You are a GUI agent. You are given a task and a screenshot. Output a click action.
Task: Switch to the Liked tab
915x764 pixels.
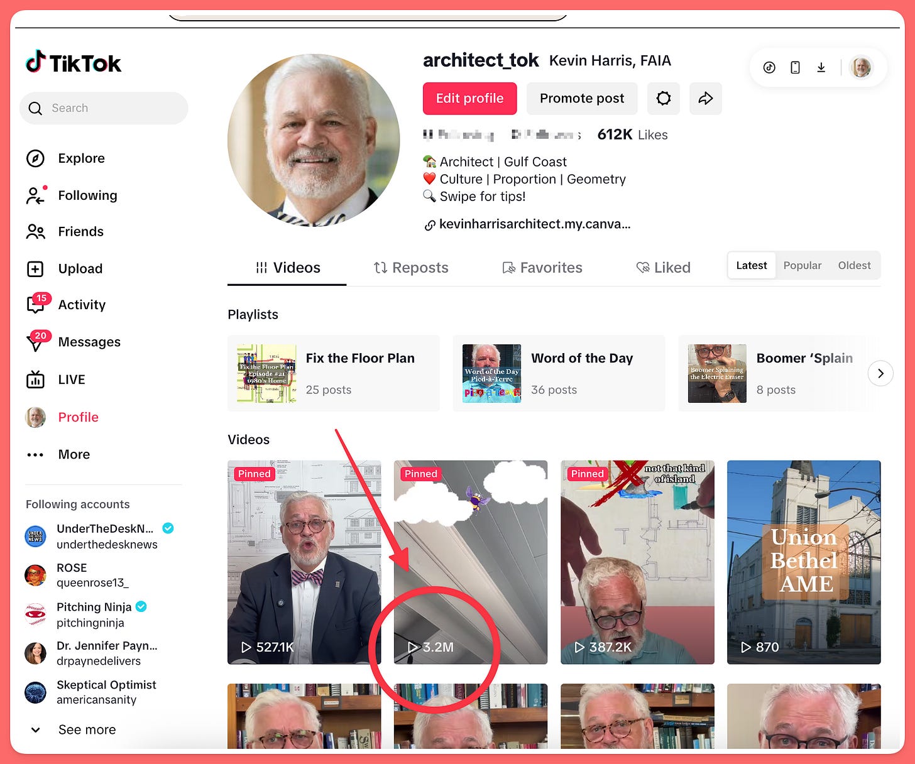(x=663, y=268)
